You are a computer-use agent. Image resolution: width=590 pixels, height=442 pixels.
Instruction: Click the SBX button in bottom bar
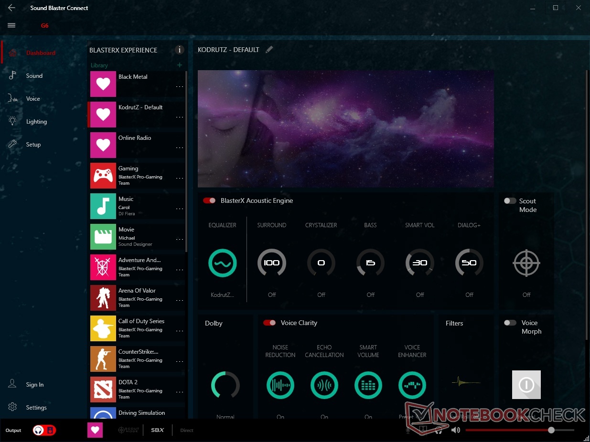click(158, 431)
